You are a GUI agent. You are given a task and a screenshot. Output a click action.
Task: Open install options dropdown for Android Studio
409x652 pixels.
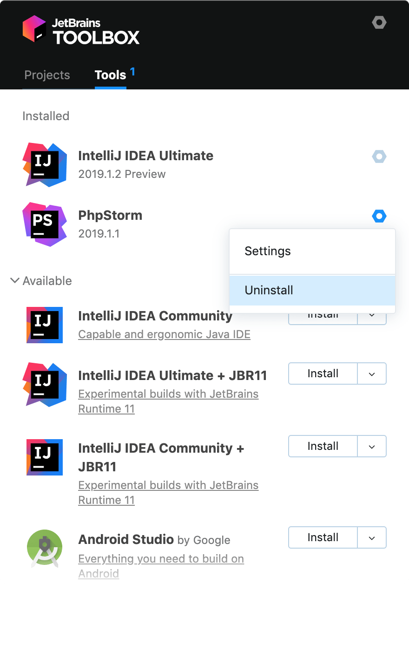click(372, 538)
